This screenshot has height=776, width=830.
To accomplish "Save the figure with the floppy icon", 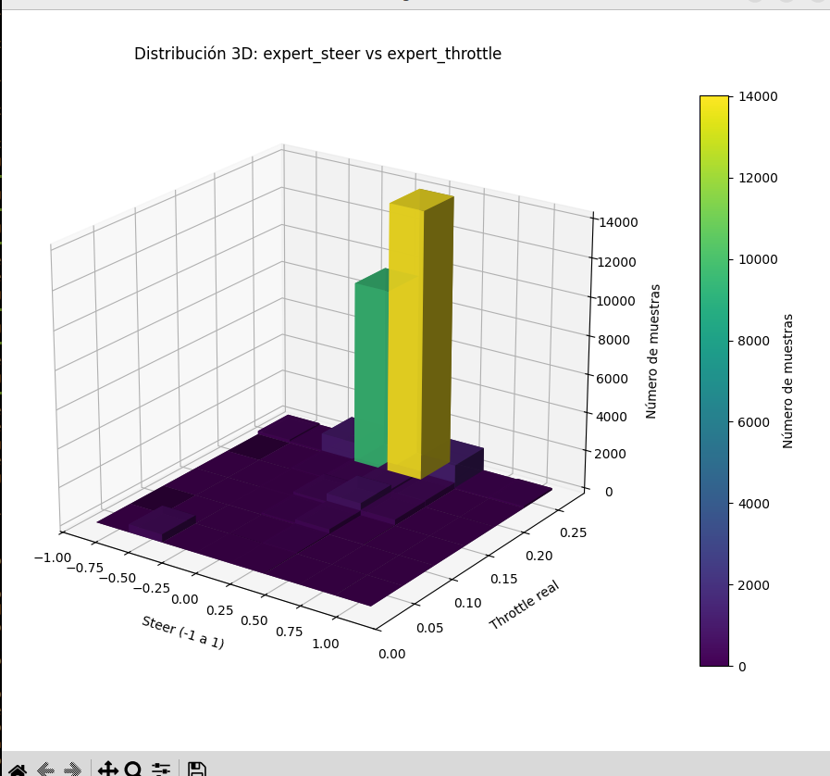I will pyautogui.click(x=196, y=769).
